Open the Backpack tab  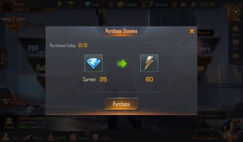pyautogui.click(x=79, y=137)
